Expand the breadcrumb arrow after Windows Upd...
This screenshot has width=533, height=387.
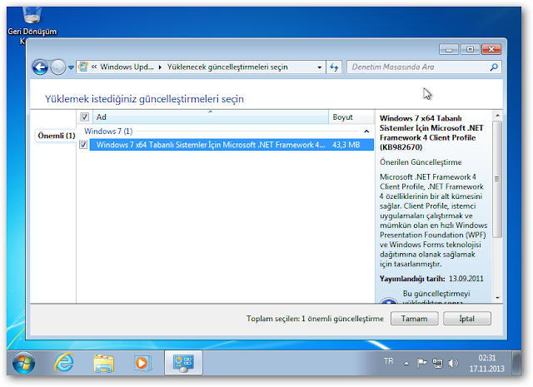pos(160,67)
